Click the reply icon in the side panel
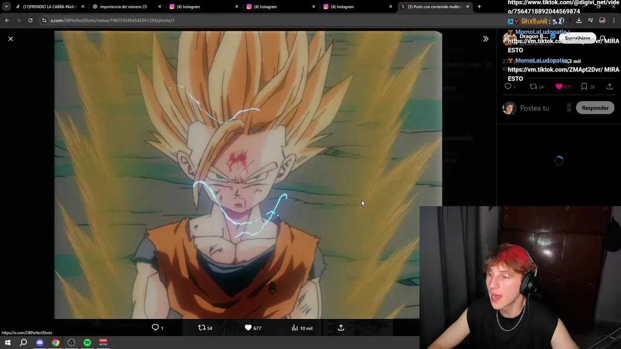 click(507, 86)
